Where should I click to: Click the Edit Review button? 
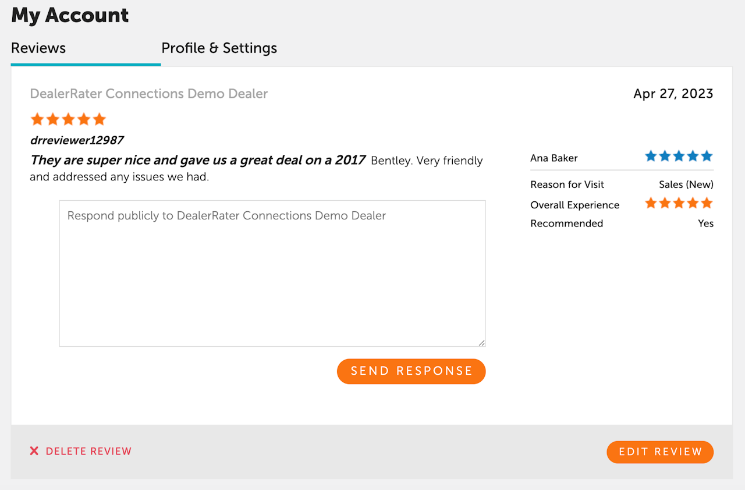660,452
